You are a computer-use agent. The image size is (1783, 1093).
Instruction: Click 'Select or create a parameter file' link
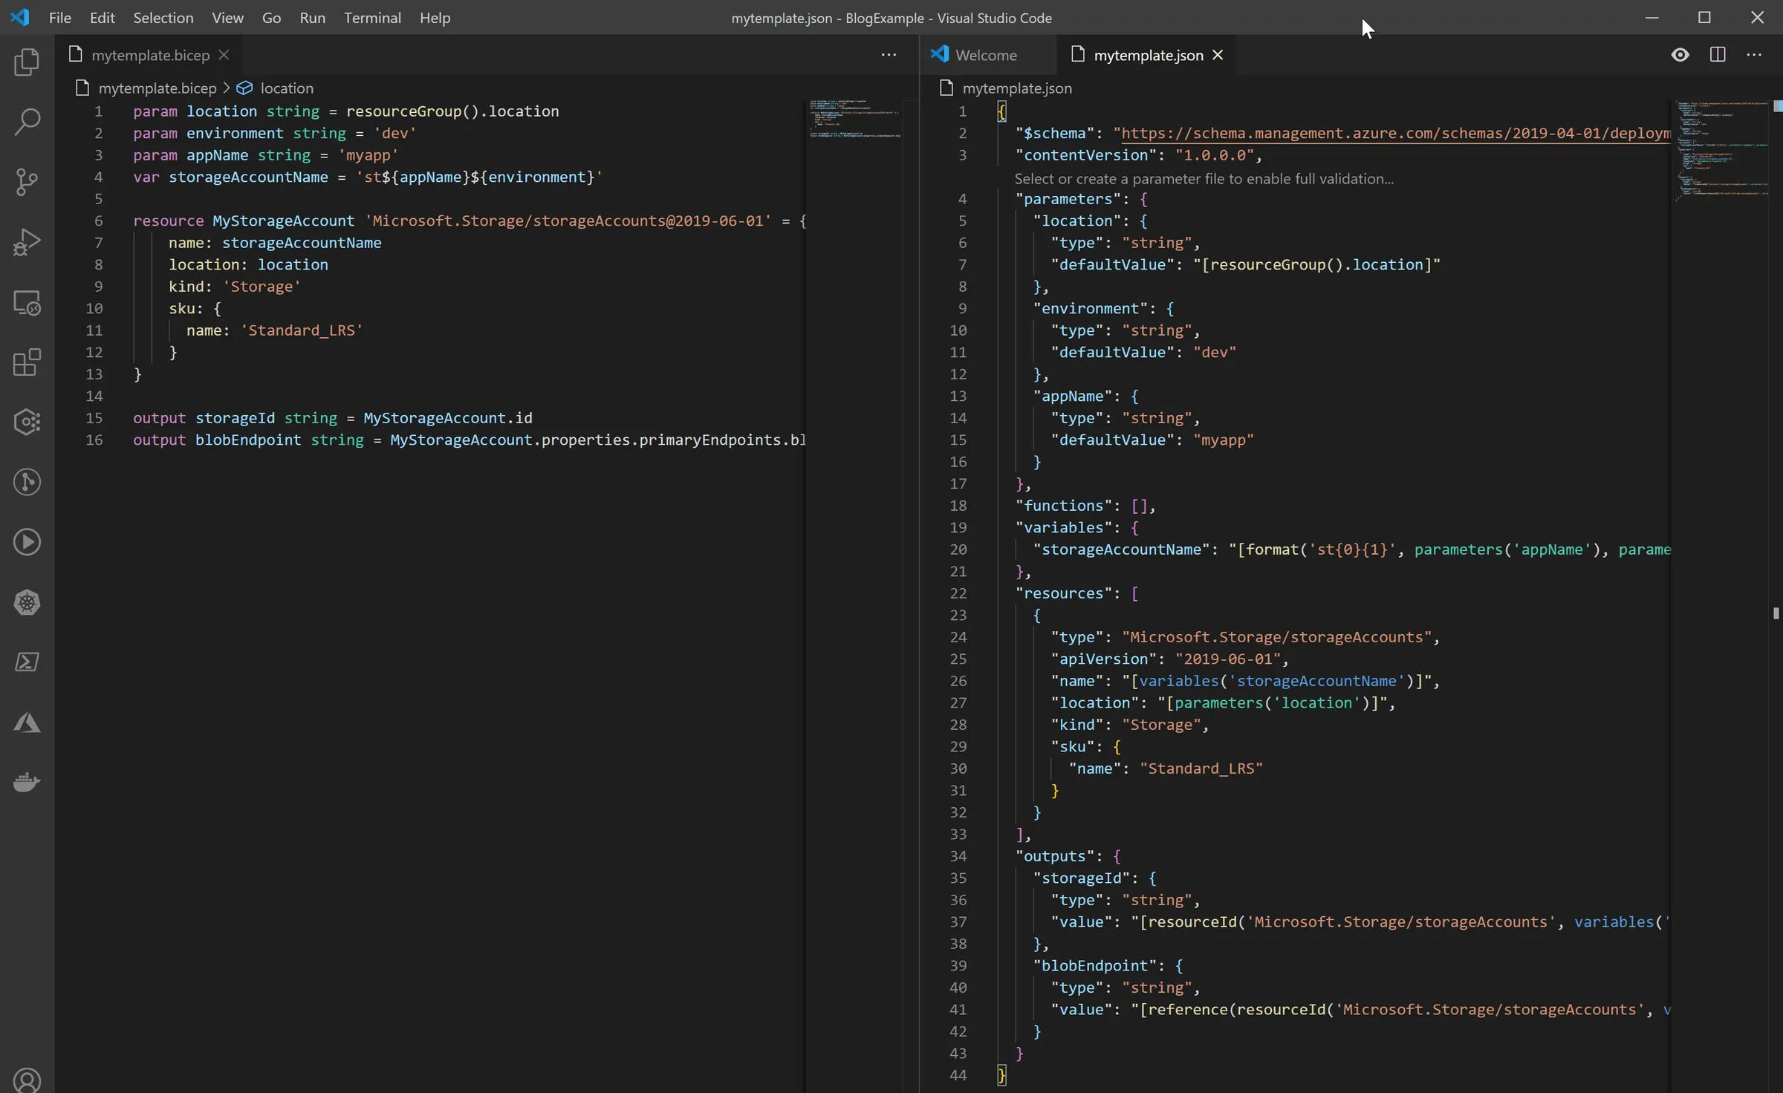(1204, 179)
